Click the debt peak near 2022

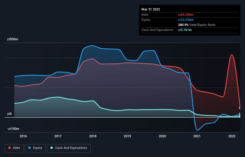coord(232,55)
